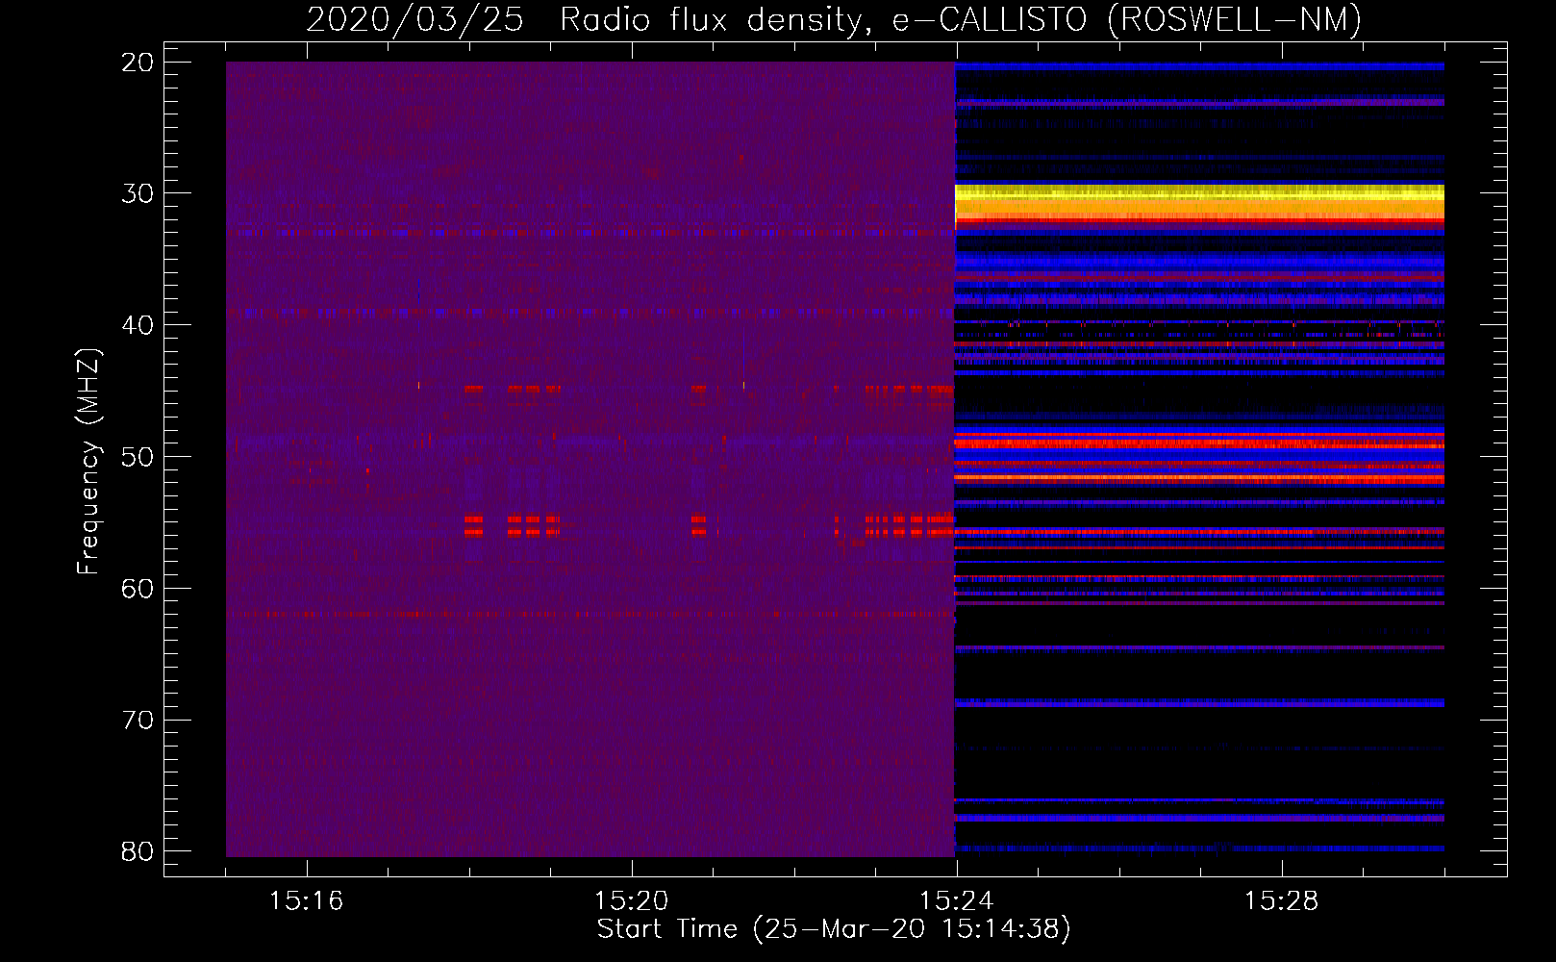Click the '15:24' time tick label
Screen dimensions: 1556x962
click(x=956, y=901)
